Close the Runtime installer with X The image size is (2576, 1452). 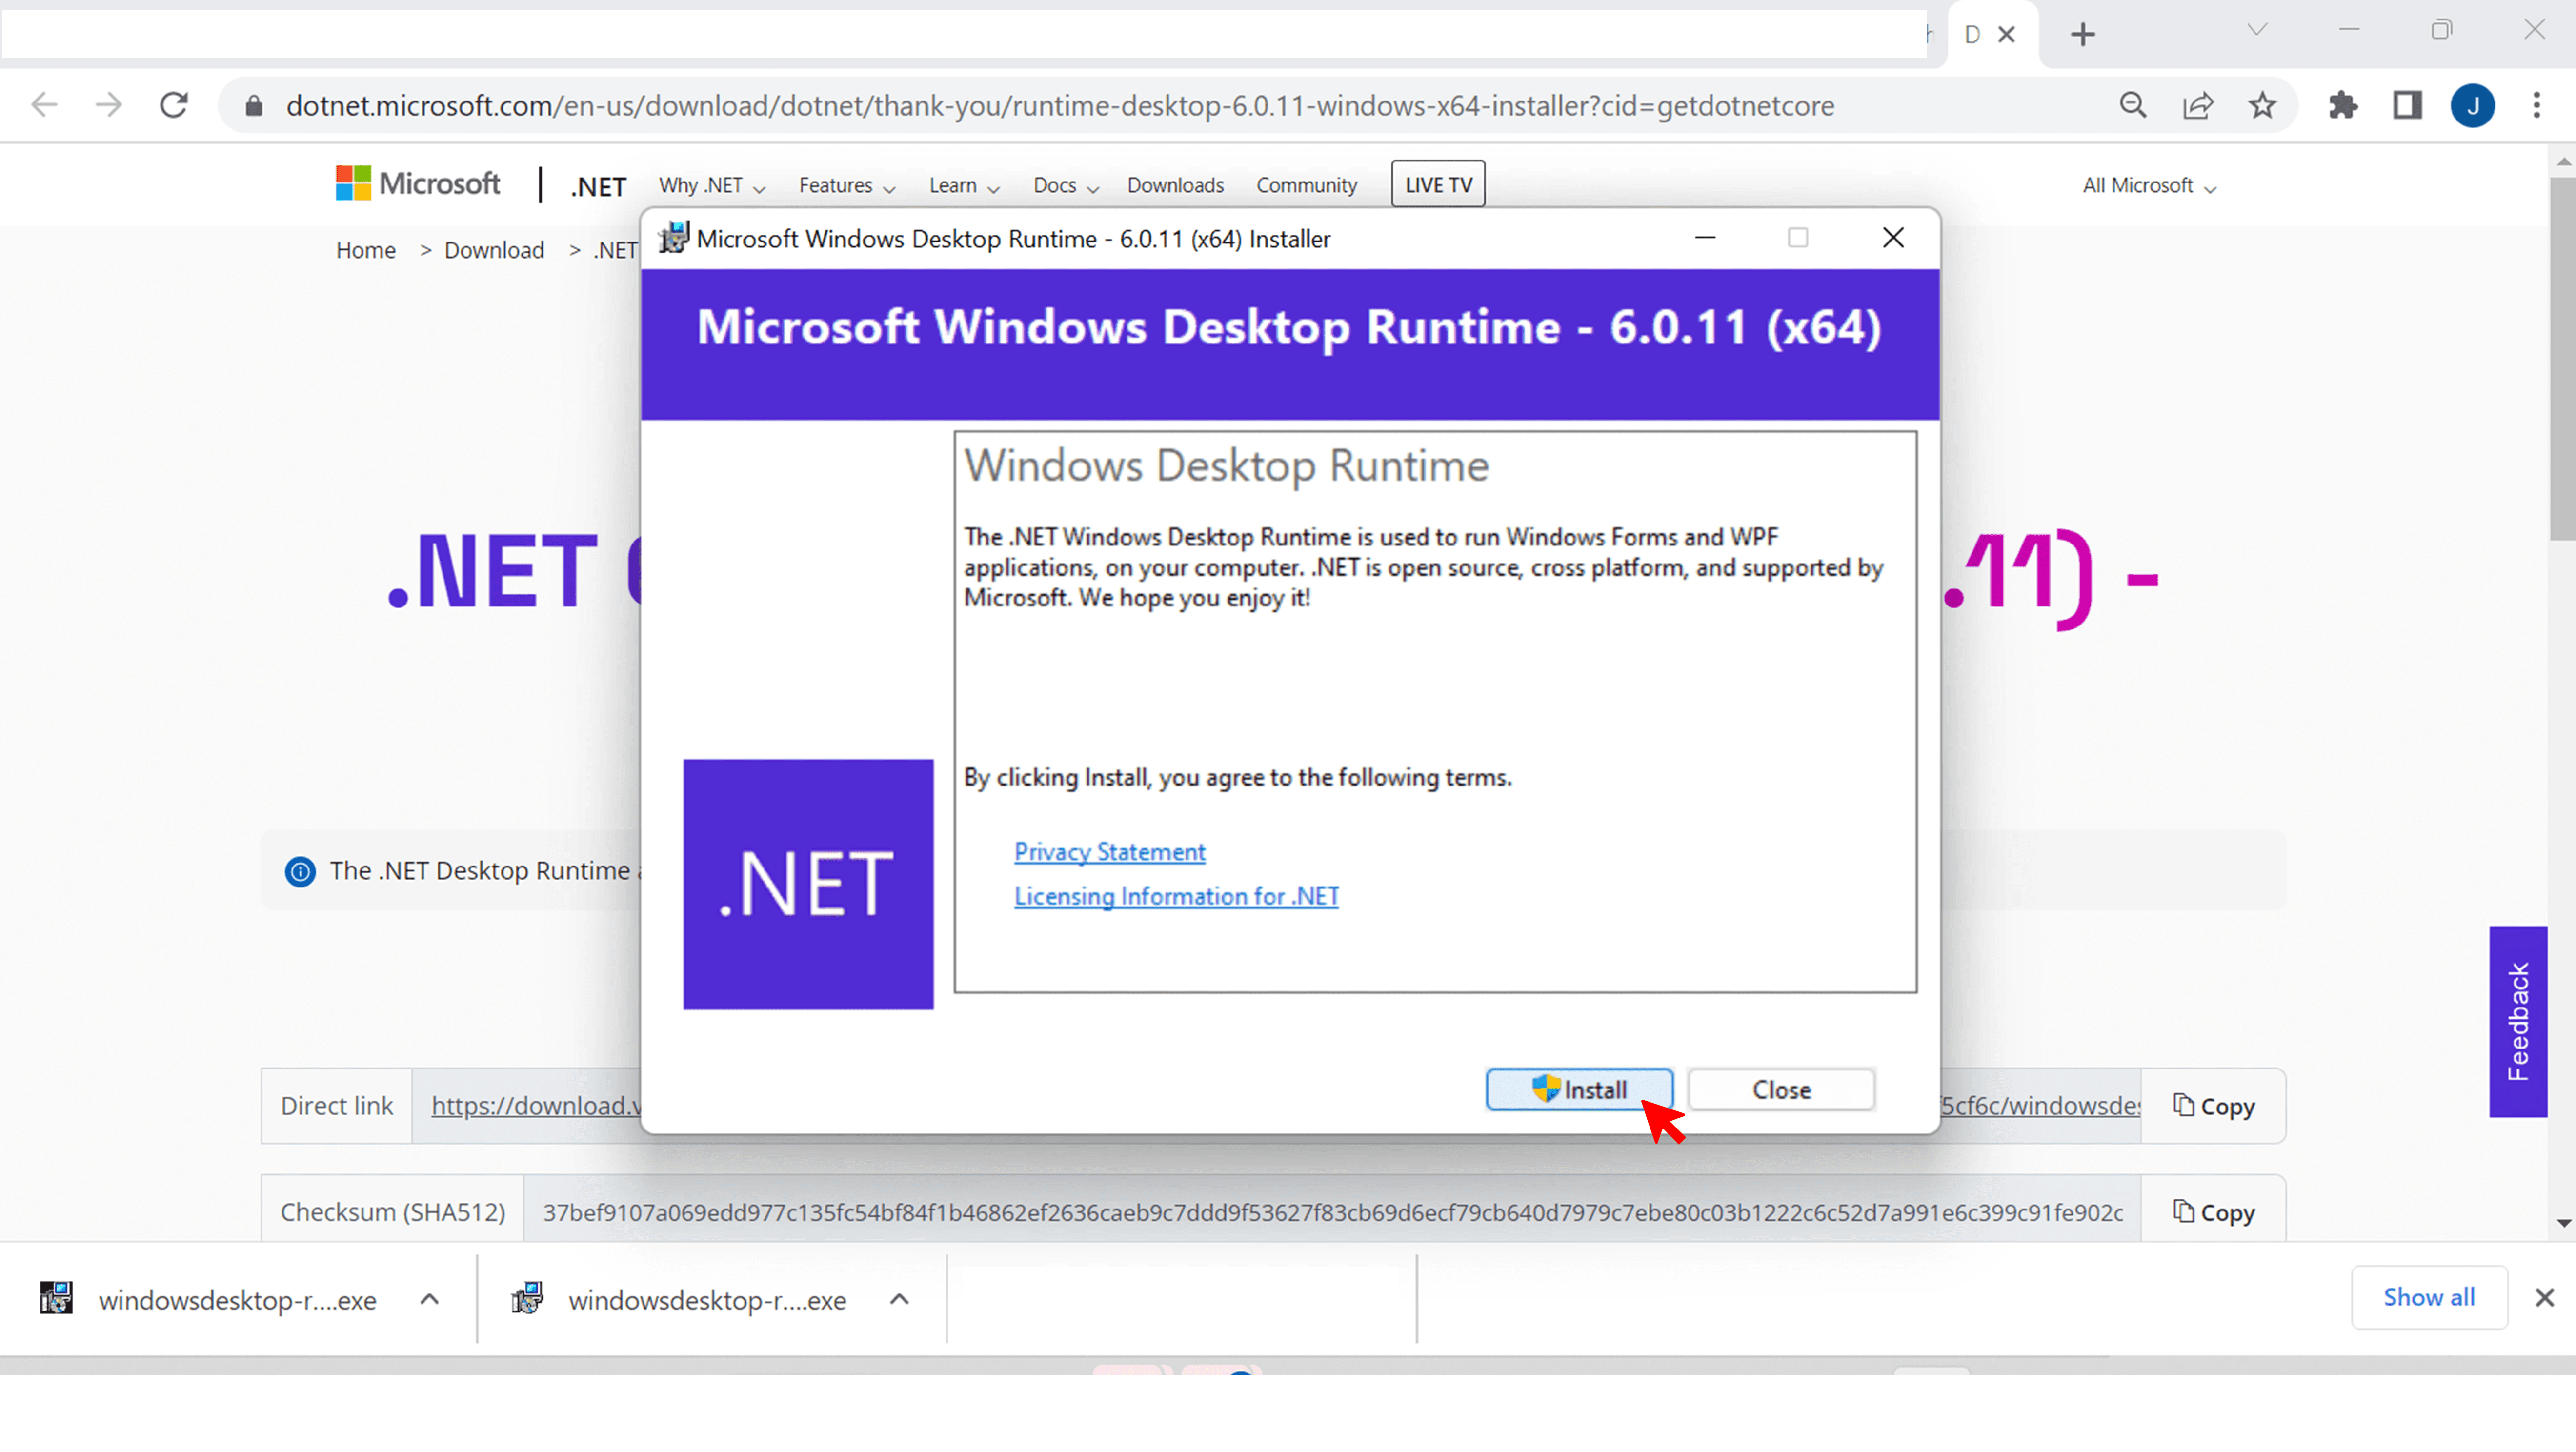point(1893,238)
